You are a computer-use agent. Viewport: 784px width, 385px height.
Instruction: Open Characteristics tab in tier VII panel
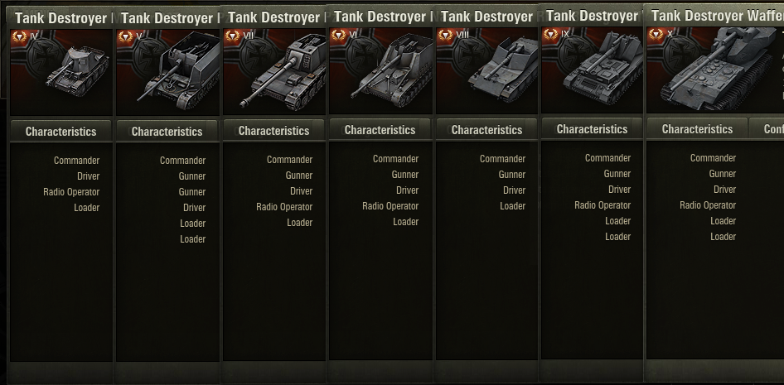(274, 130)
